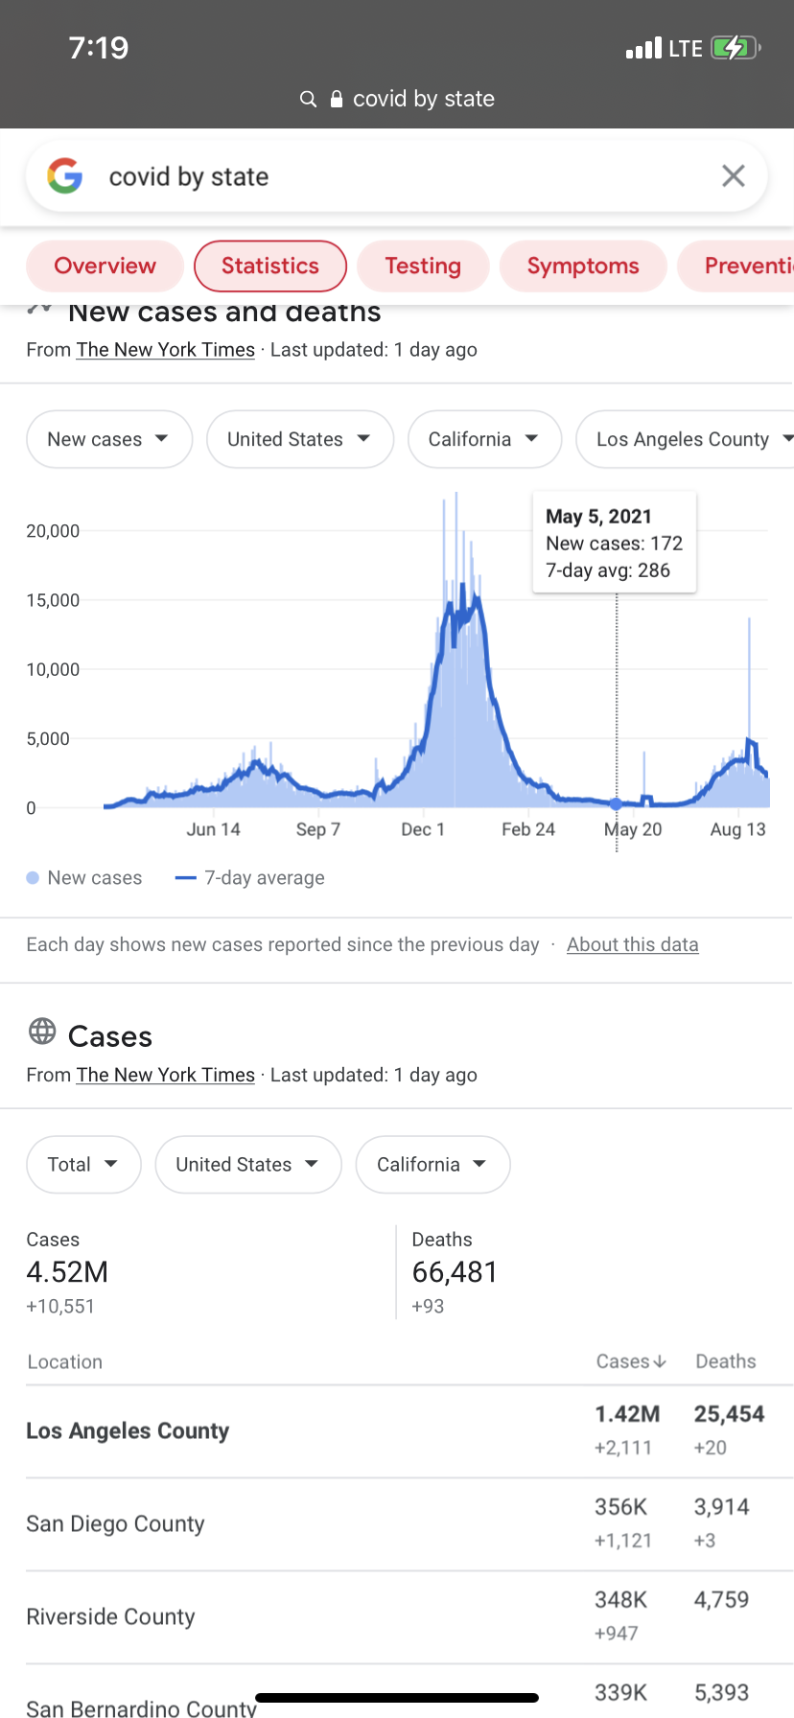Tap the Google logo icon
This screenshot has height=1718, width=794.
[x=64, y=176]
